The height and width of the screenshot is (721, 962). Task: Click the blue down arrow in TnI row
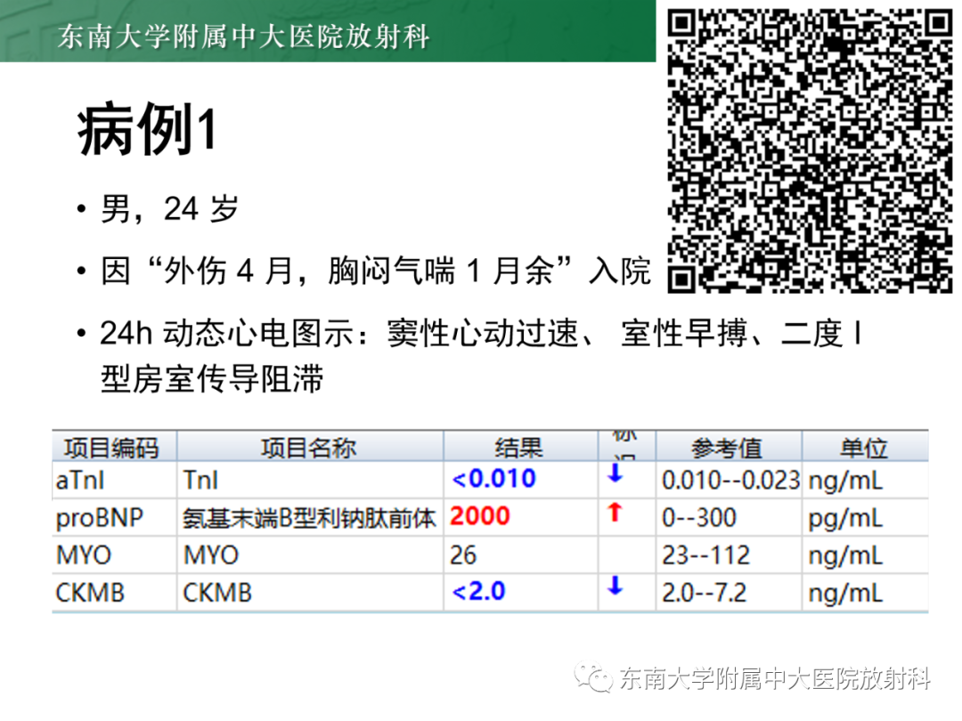tap(615, 473)
